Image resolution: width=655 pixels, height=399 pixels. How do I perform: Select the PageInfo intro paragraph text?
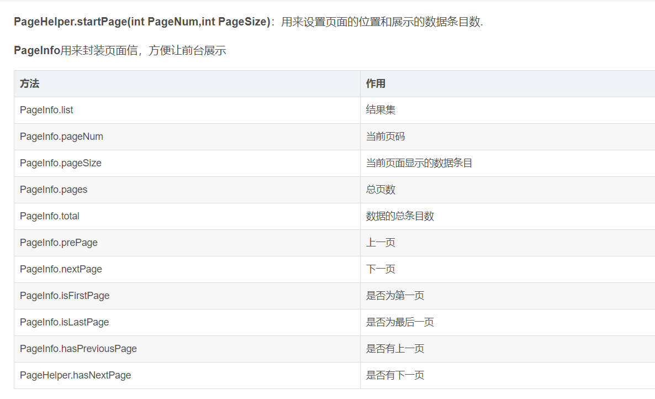coord(120,50)
